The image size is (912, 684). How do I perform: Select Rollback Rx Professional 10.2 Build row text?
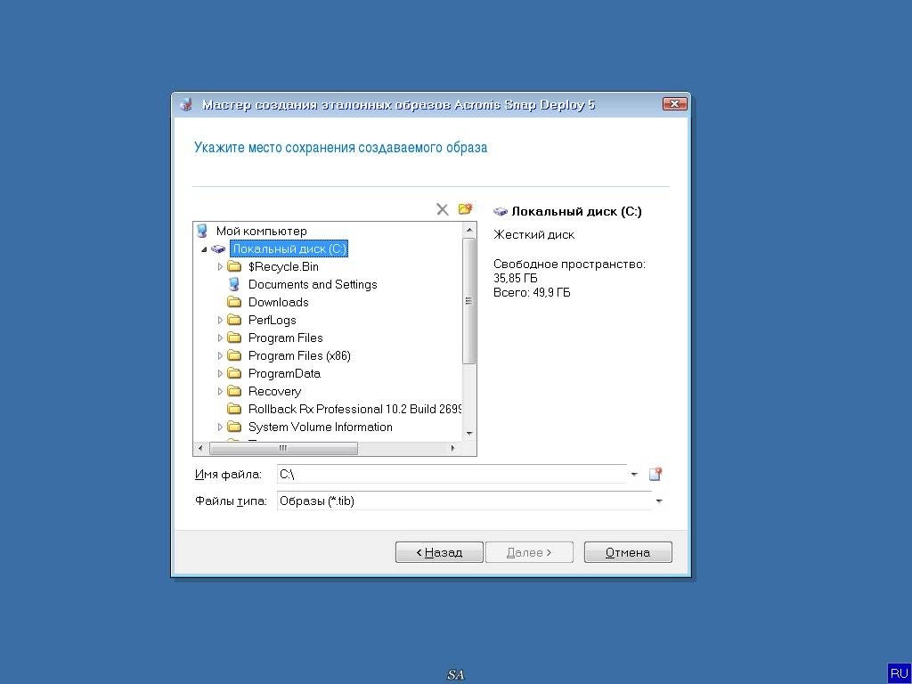(x=354, y=409)
